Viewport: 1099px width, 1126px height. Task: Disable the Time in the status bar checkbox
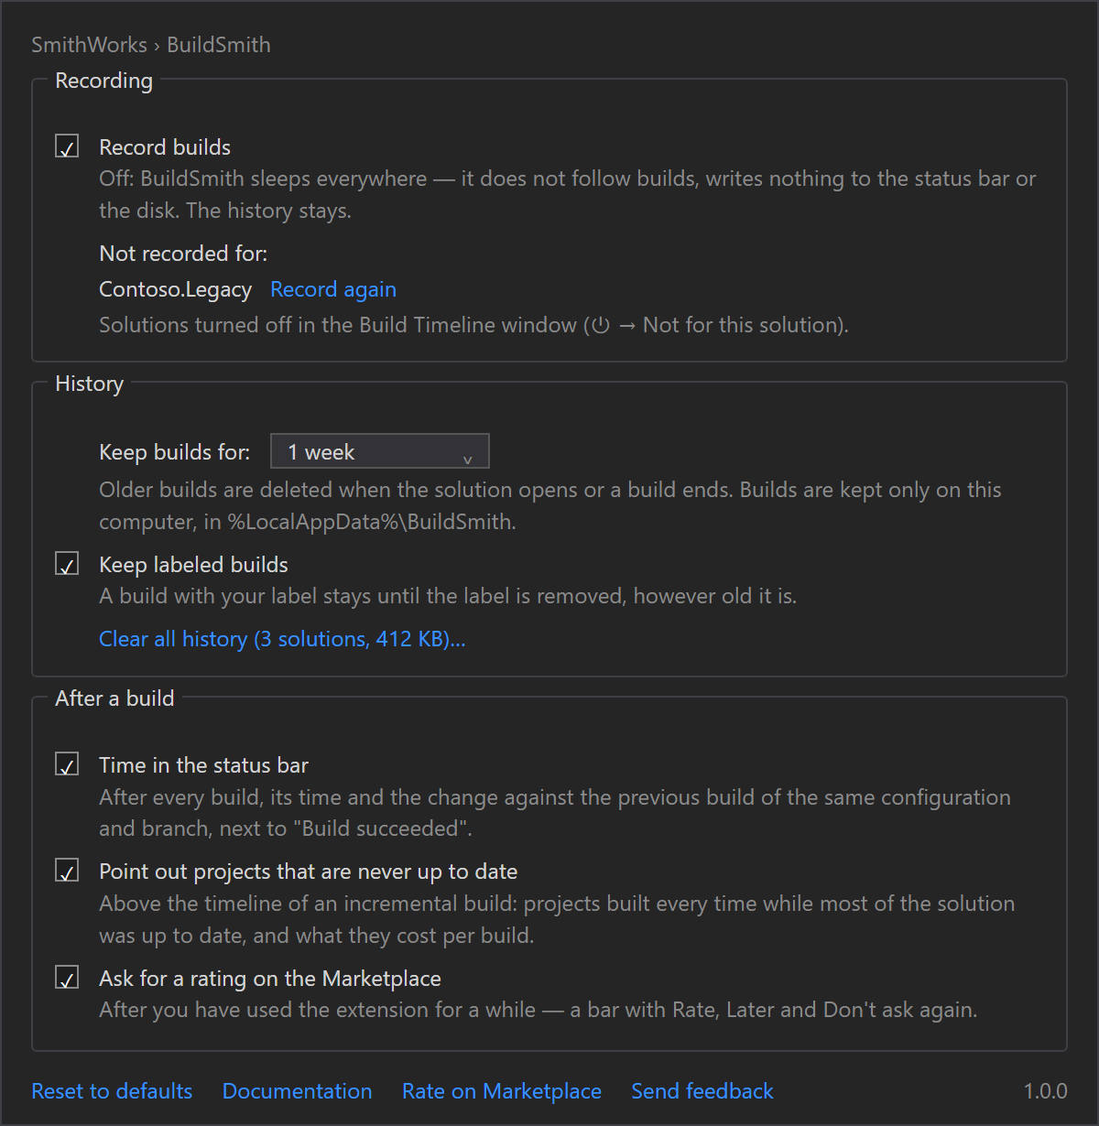click(67, 764)
